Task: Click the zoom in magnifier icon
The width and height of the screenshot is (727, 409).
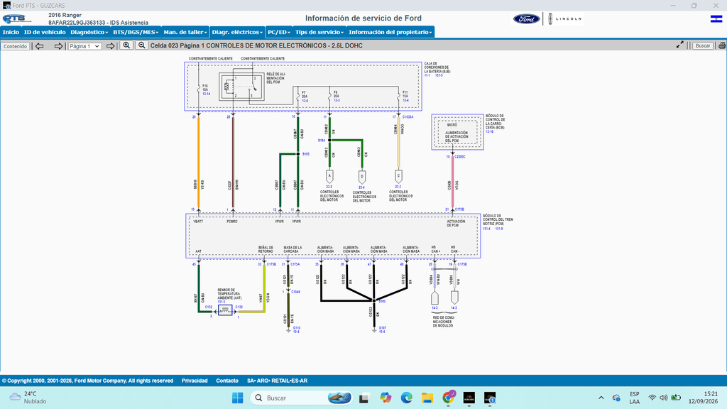Action: click(x=126, y=45)
